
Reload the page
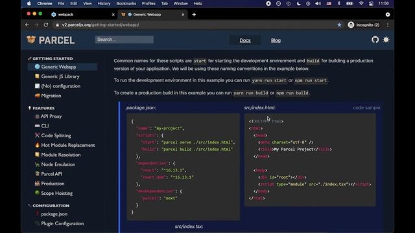46,25
